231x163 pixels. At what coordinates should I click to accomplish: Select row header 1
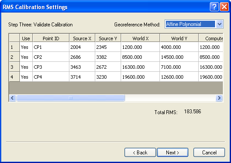tap(14, 47)
